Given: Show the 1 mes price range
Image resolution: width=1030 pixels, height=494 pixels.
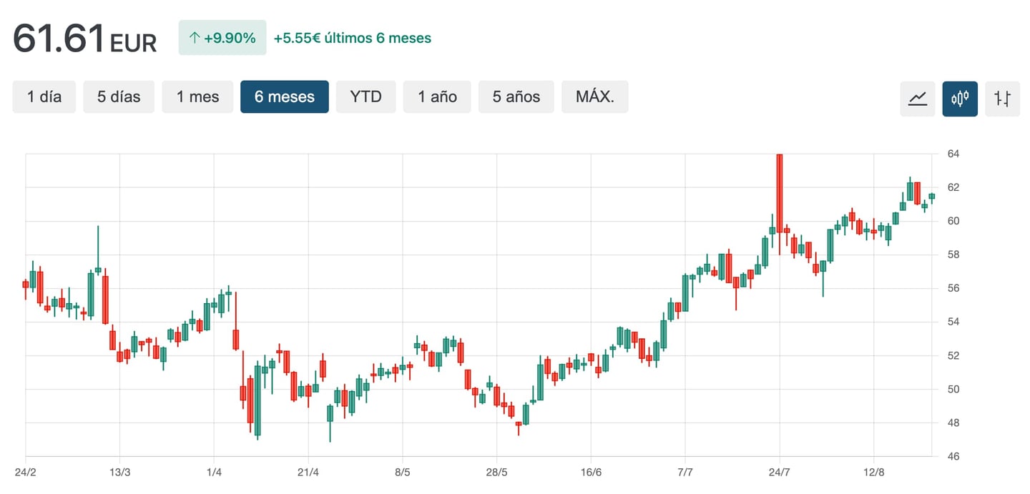Looking at the screenshot, I should coord(197,97).
